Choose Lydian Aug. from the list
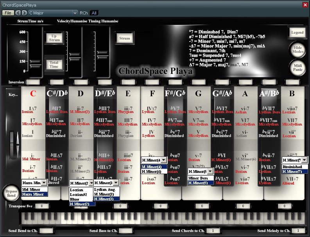Image resolution: width=310 pixels, height=237 pixels. (107, 189)
